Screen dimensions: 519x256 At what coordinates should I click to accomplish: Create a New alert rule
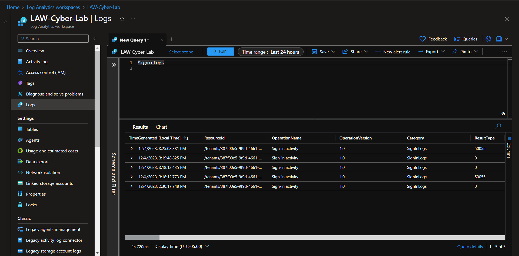pyautogui.click(x=393, y=52)
